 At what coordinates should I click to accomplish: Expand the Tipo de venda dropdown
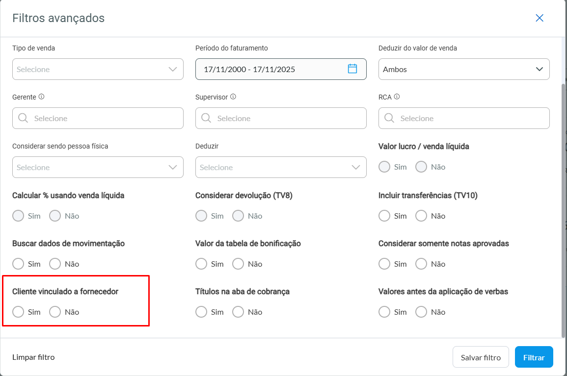pyautogui.click(x=98, y=69)
